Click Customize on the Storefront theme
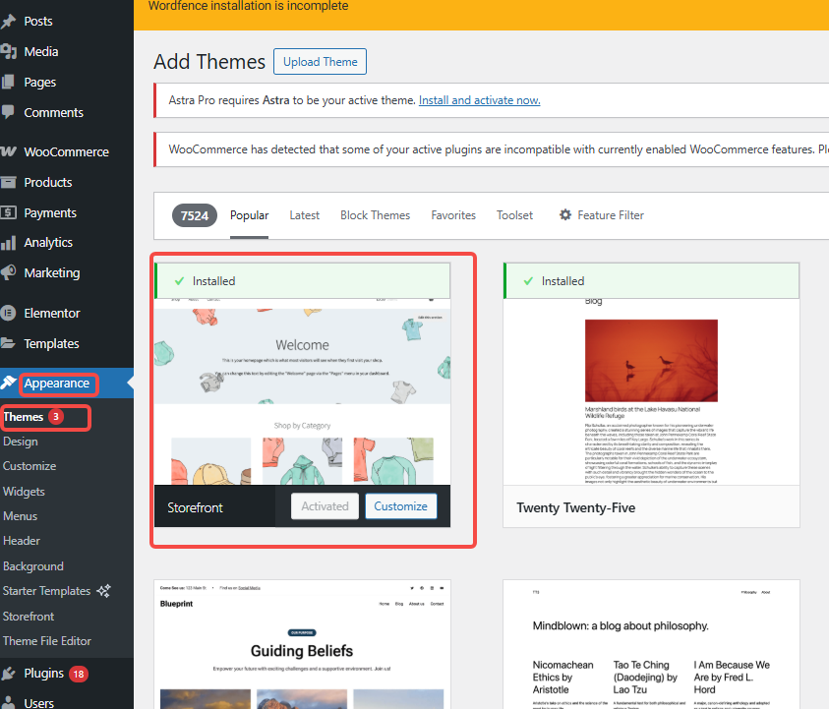 [400, 505]
